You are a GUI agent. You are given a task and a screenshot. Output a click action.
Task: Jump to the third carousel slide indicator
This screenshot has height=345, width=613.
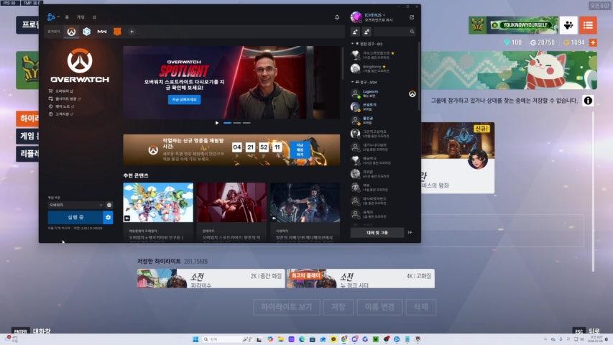246,123
